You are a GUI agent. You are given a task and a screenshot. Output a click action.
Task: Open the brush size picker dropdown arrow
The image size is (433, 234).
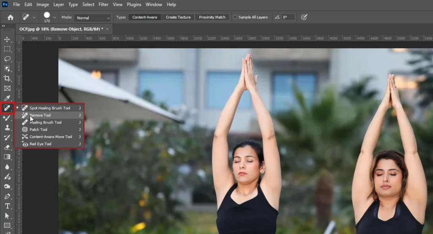point(55,17)
